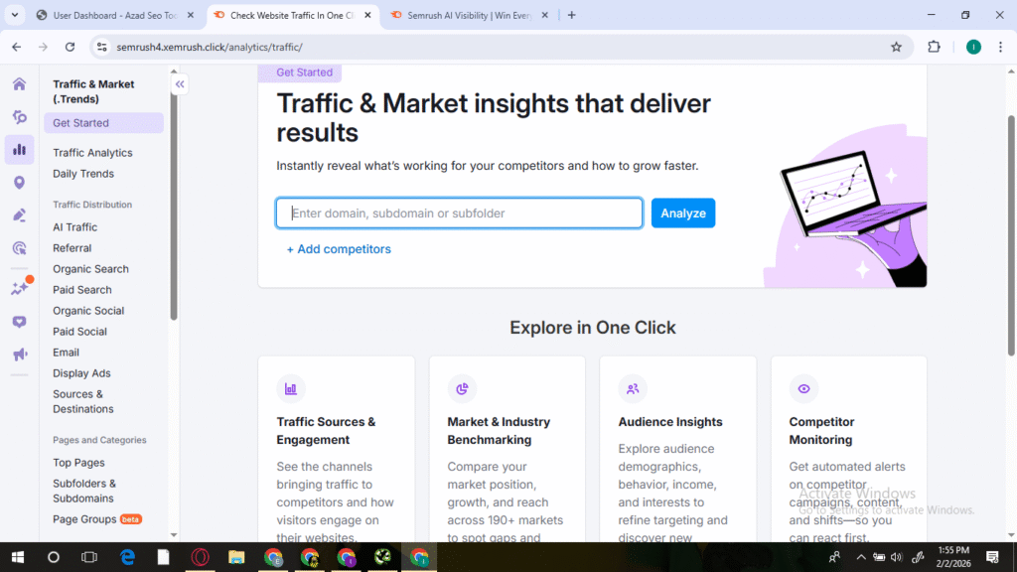Open the Chrome tab search dropdown arrow
The image size is (1017, 572).
point(14,15)
